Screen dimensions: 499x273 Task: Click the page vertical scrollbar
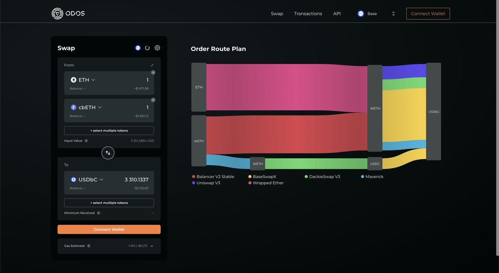pyautogui.click(x=497, y=128)
